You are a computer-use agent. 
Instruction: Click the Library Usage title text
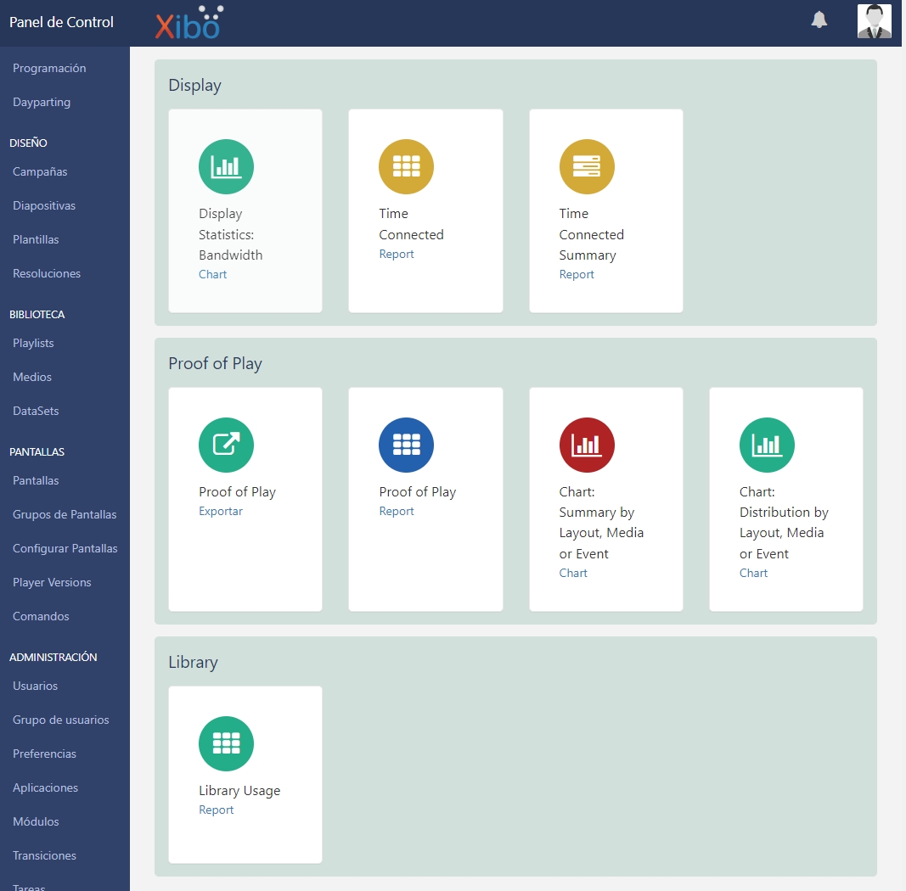tap(239, 791)
